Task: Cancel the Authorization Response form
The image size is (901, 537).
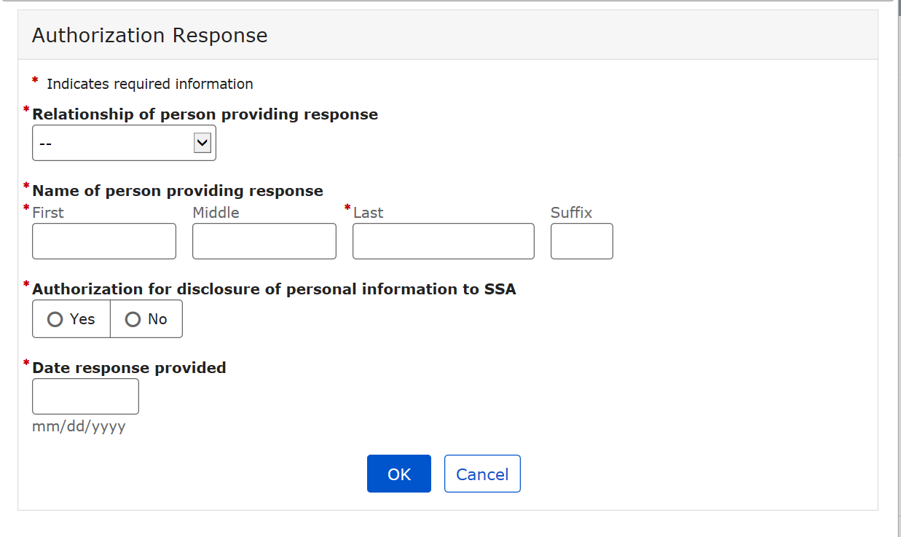Action: pyautogui.click(x=482, y=474)
